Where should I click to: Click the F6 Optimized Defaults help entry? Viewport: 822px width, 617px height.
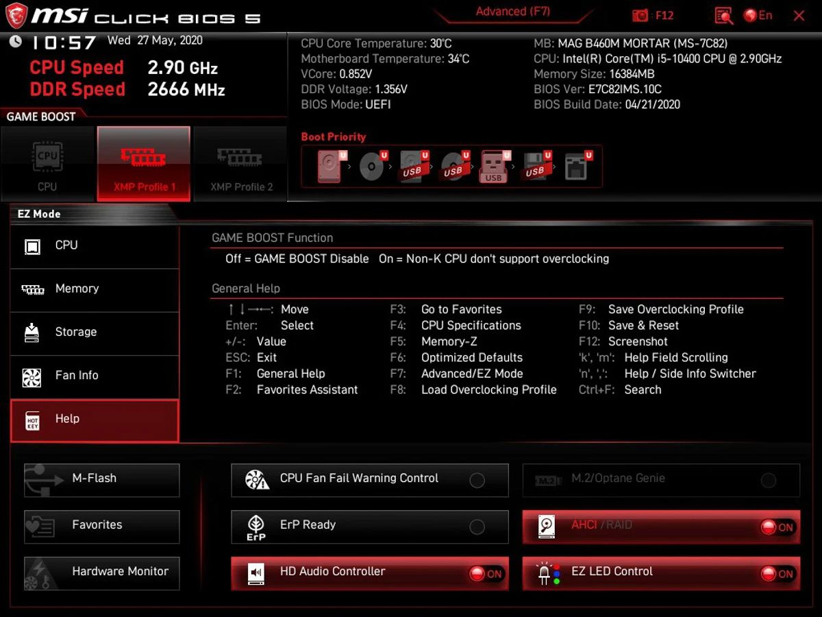tap(456, 358)
